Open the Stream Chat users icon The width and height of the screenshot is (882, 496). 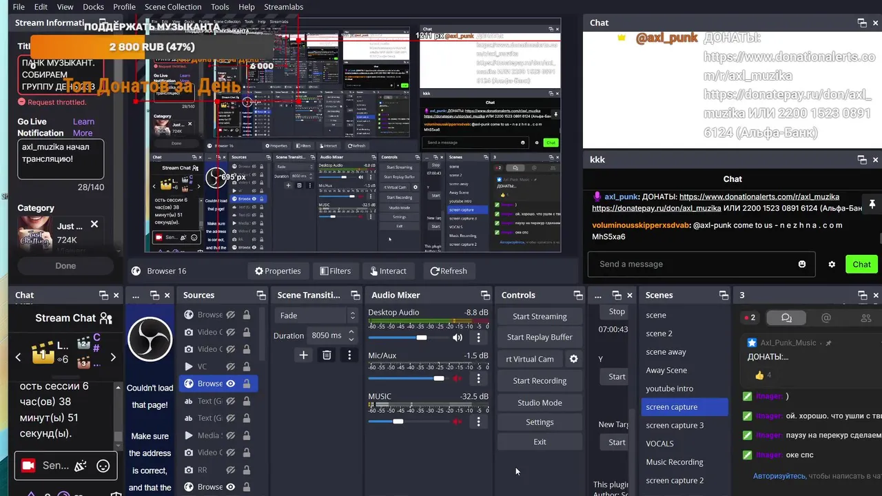(105, 318)
